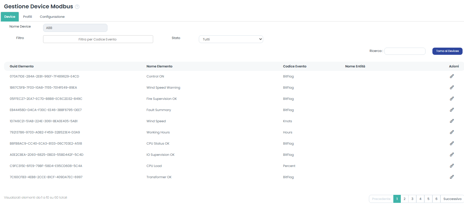Screen dimensions: 464x204
Task: Click edit pencil for Working Hours
Action: (452, 132)
